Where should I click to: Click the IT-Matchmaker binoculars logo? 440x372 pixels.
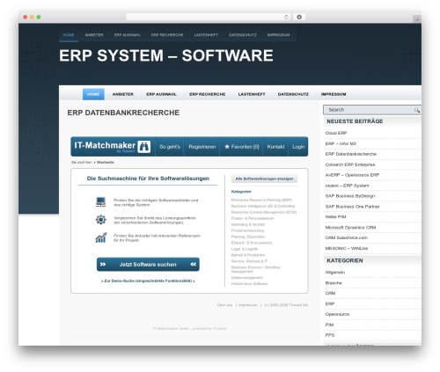click(143, 147)
